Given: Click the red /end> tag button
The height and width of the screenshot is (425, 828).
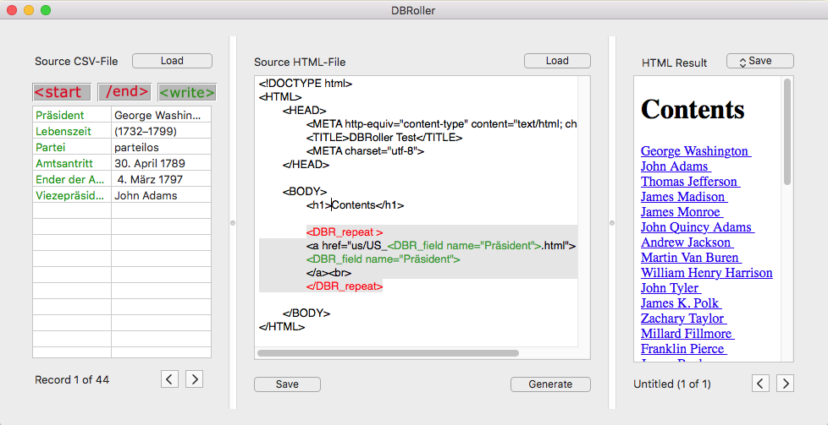Looking at the screenshot, I should (x=124, y=92).
